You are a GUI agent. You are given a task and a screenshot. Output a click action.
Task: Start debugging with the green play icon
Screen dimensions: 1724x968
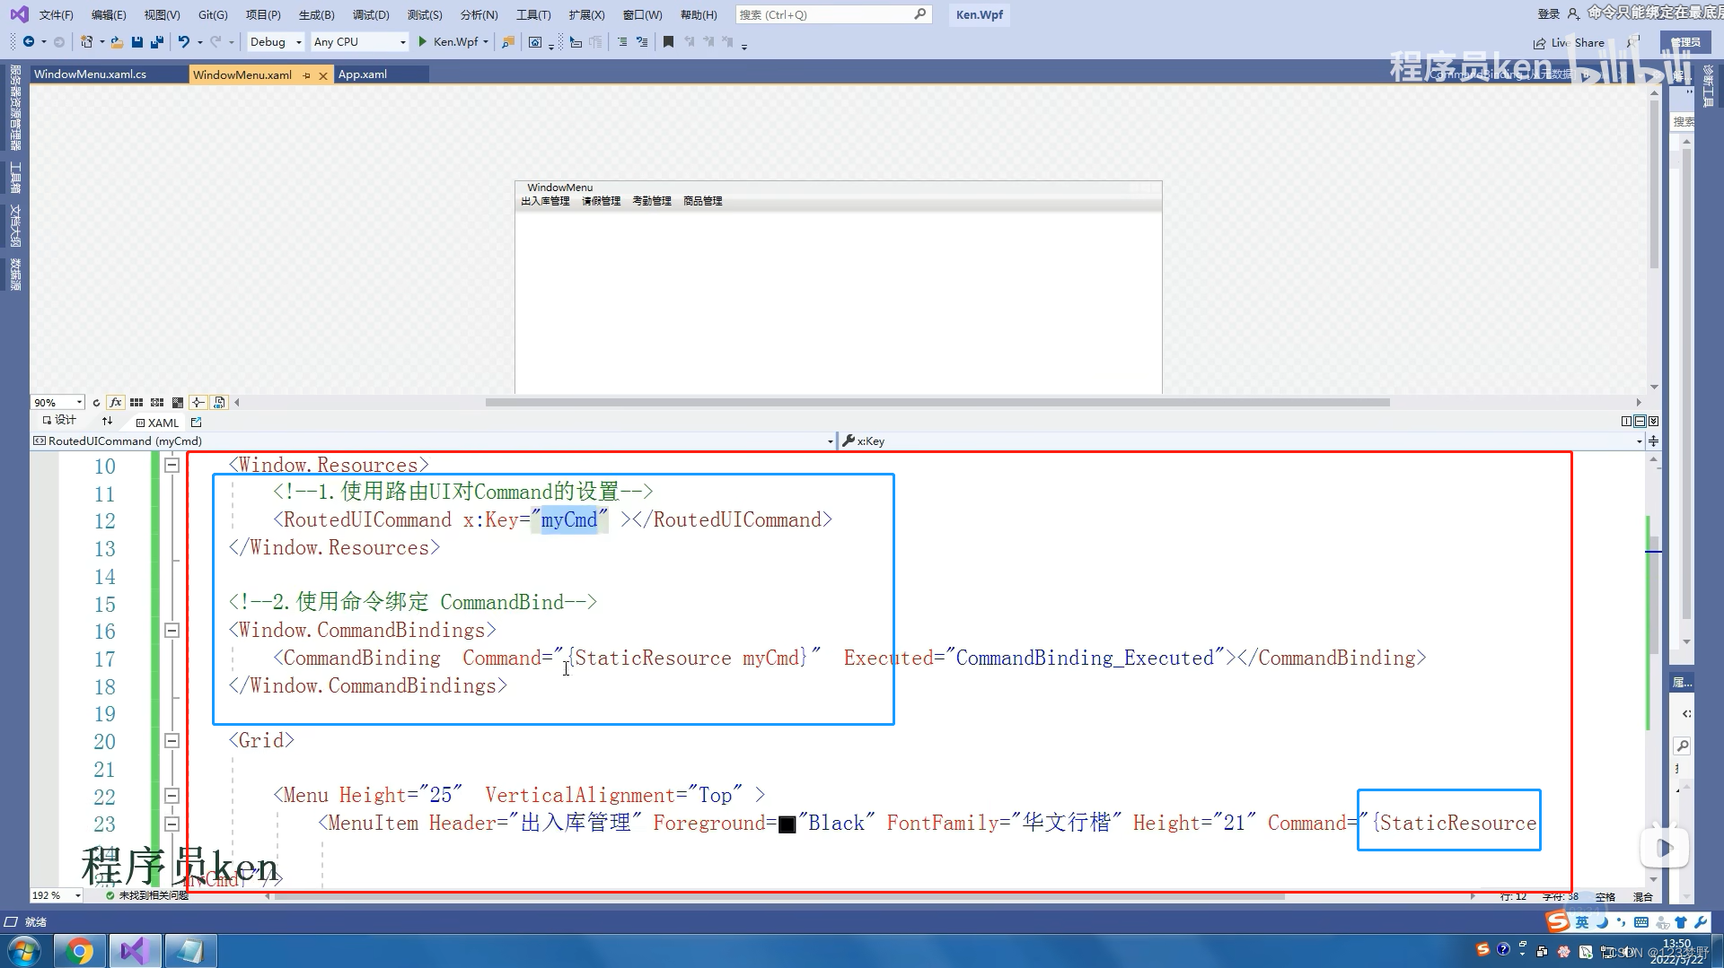(x=422, y=42)
